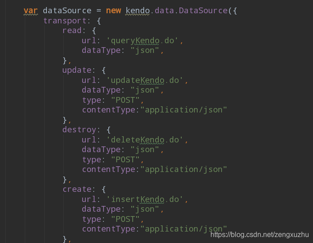
Task: Click the 'read' property key
Action: point(72,30)
